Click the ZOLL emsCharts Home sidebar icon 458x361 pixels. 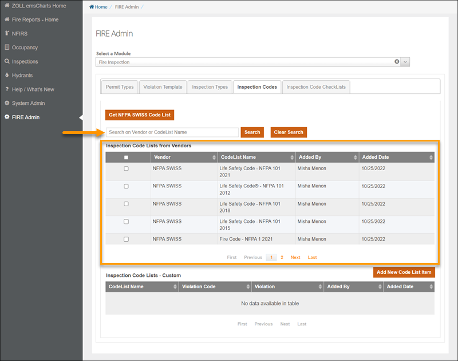point(7,6)
